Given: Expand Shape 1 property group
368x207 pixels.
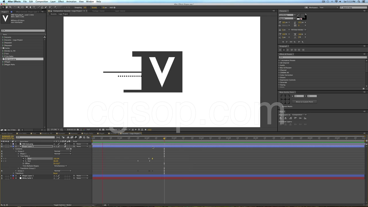Looking at the screenshot, I should coord(18,154).
